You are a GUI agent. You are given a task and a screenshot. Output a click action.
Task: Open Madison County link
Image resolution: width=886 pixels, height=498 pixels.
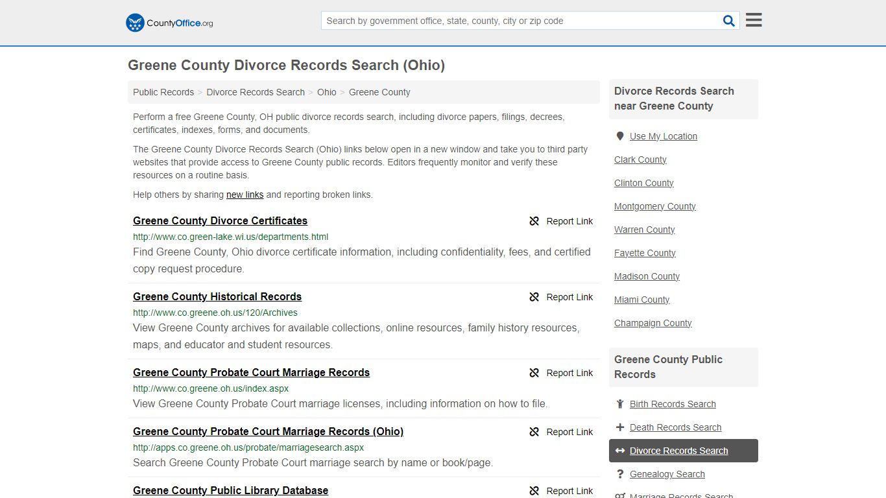click(647, 276)
